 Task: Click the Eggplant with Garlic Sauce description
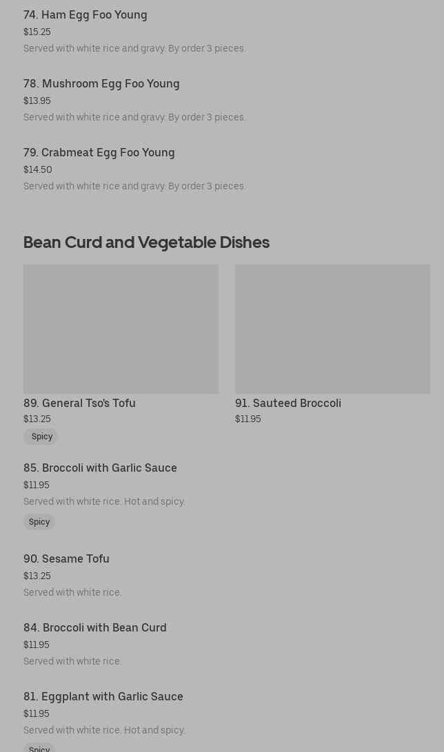pyautogui.click(x=104, y=730)
